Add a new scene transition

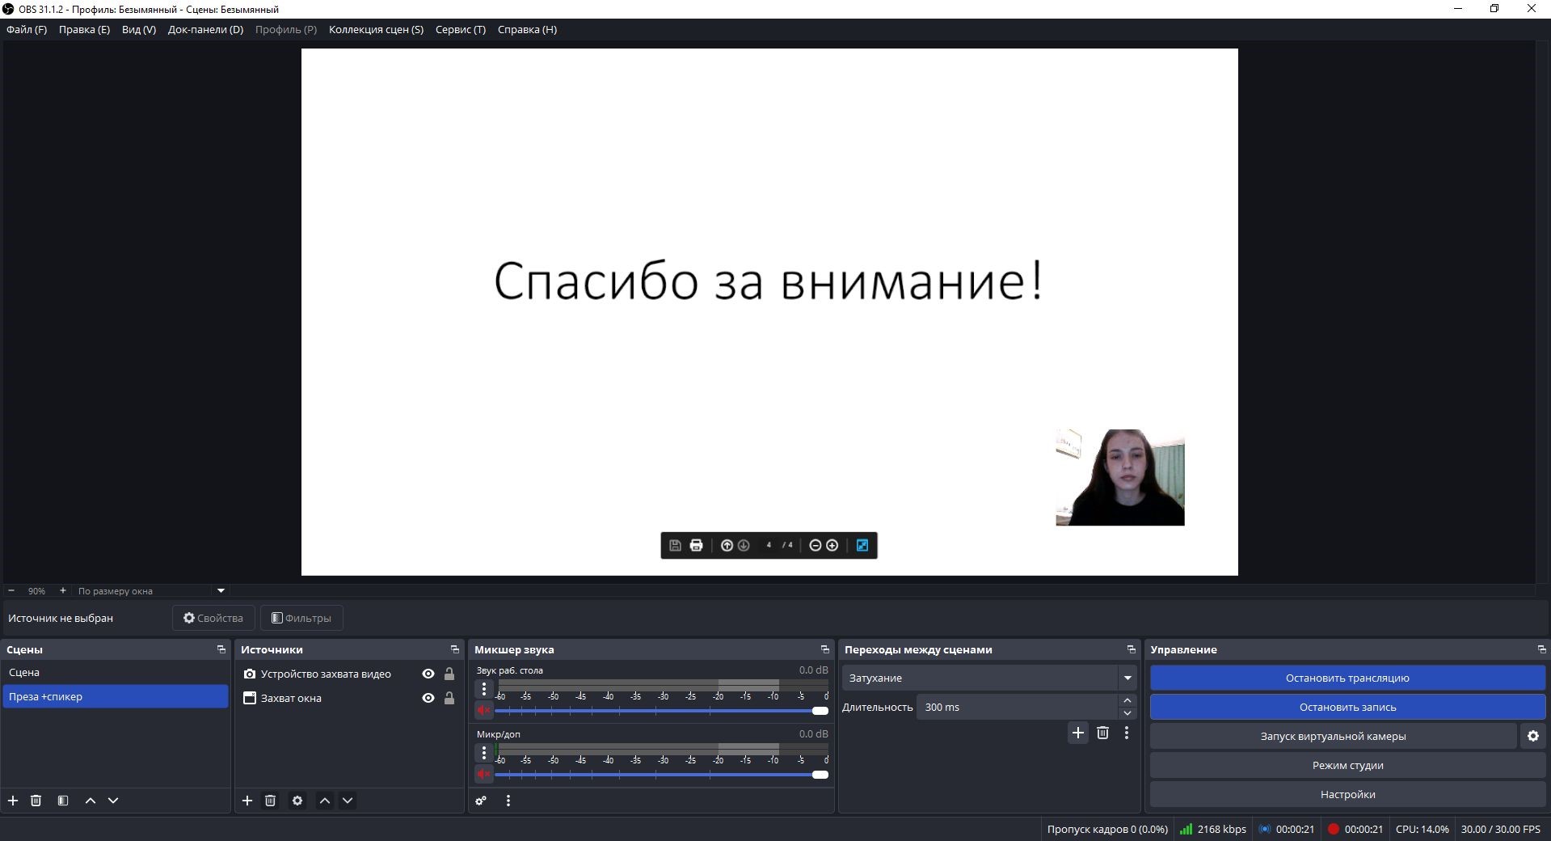tap(1077, 733)
